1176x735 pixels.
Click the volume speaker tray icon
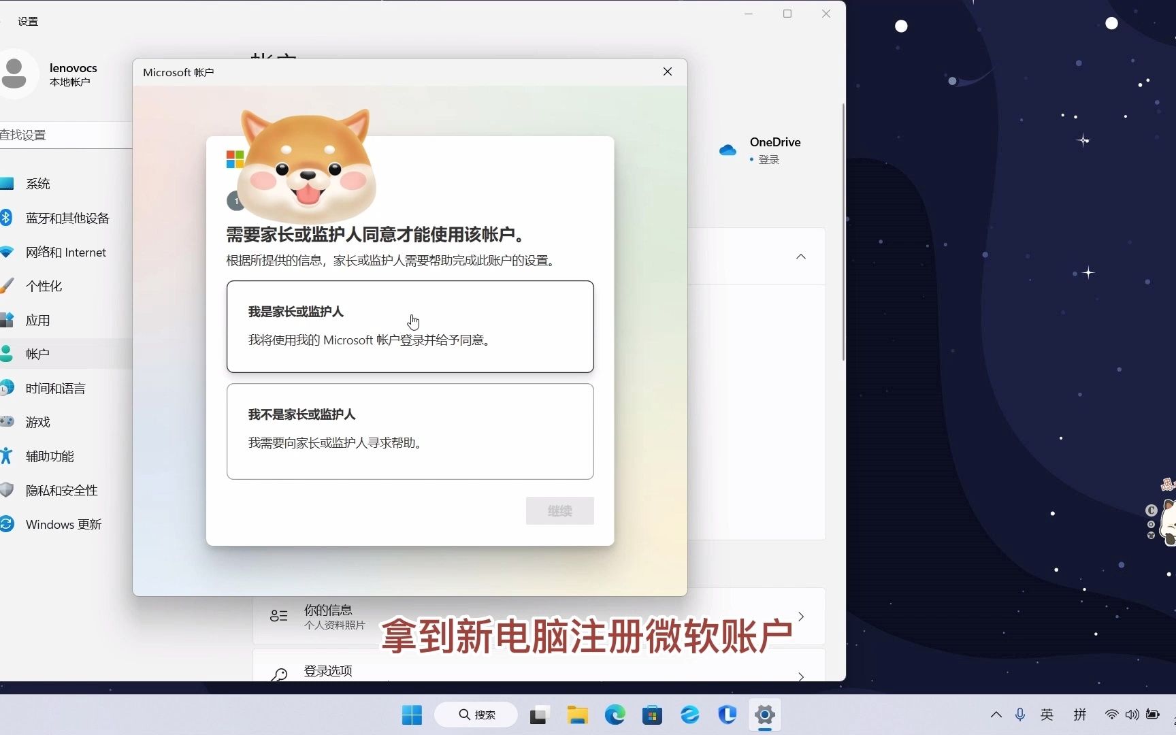(1132, 715)
